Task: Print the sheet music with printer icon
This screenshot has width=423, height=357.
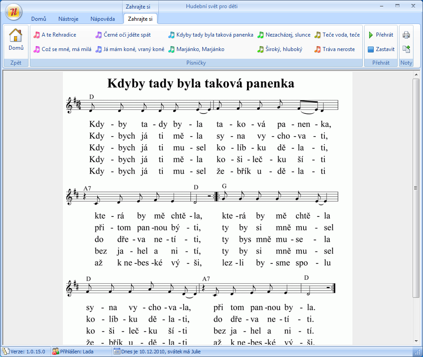Action: [406, 35]
